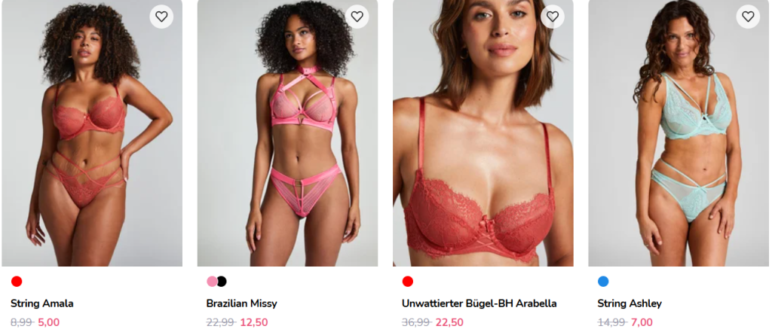Open Unwattierter Bügel-BH Arabella product link
This screenshot has height=329, width=772.
click(479, 303)
